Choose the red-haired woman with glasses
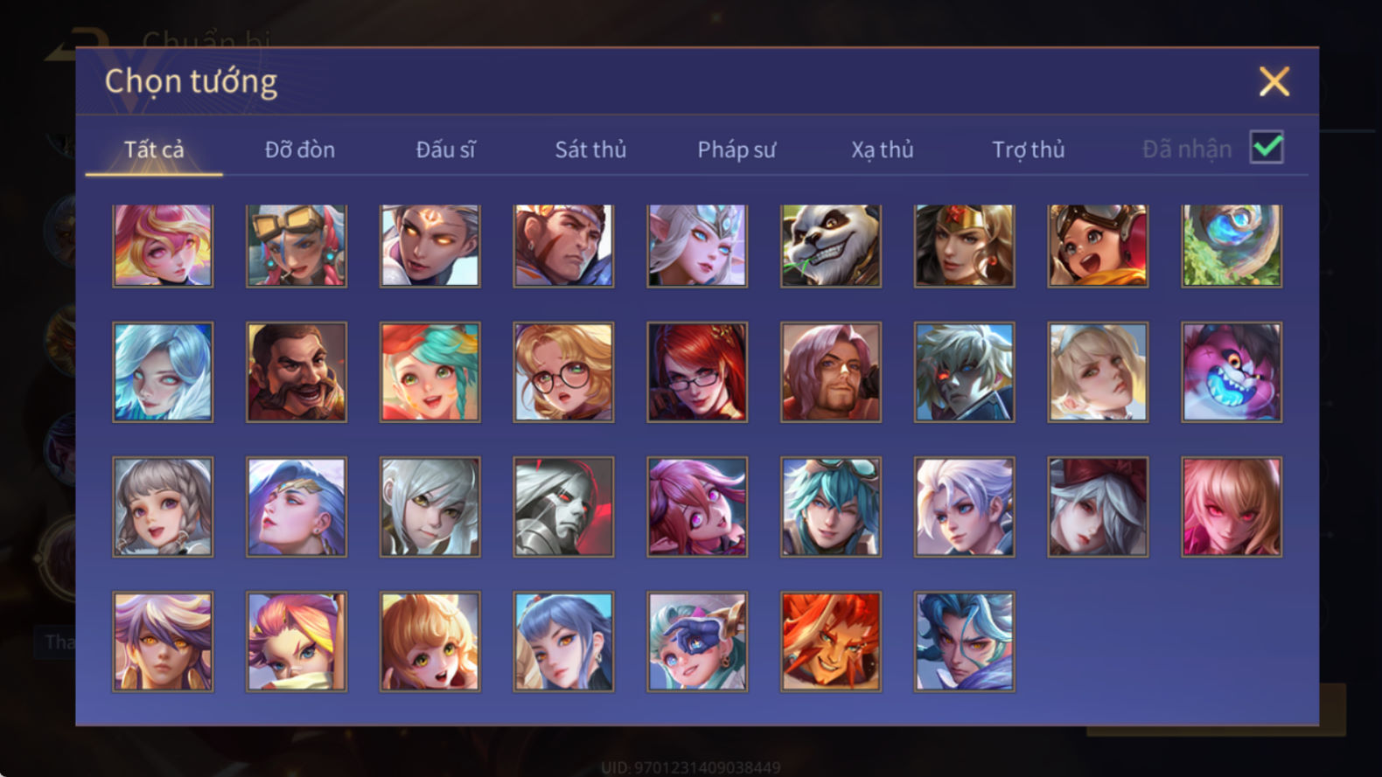 [x=697, y=372]
